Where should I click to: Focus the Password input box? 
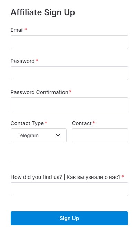[69, 73]
